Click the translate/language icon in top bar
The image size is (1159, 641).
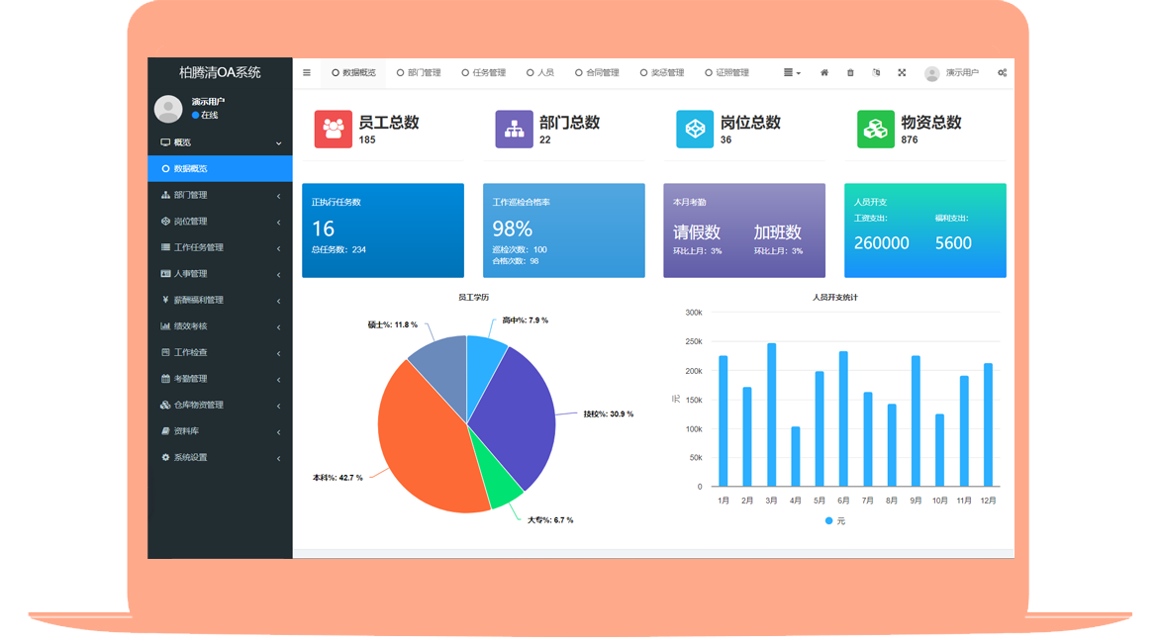coord(876,72)
